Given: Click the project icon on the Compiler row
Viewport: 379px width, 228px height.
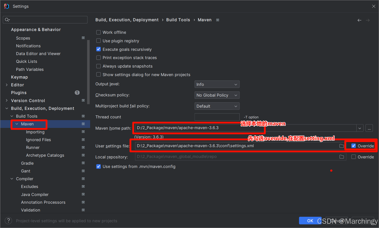Looking at the screenshot, I should click(x=83, y=179).
